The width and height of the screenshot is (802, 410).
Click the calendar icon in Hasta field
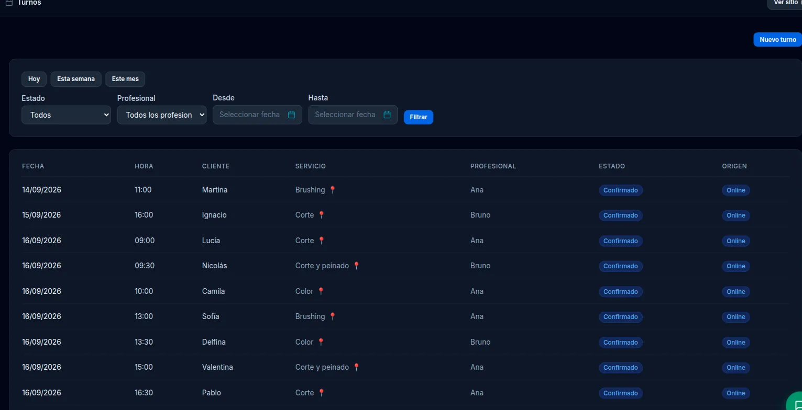click(387, 115)
